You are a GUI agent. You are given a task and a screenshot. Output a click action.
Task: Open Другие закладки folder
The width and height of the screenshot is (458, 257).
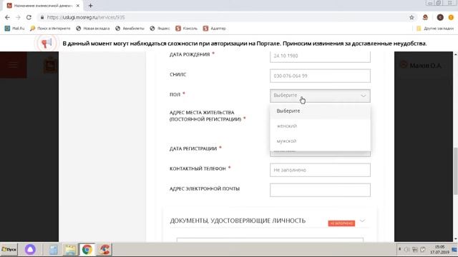click(x=435, y=29)
